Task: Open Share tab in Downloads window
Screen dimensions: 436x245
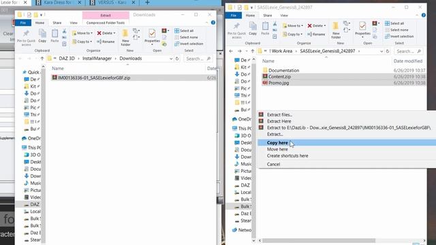Action: [57, 22]
